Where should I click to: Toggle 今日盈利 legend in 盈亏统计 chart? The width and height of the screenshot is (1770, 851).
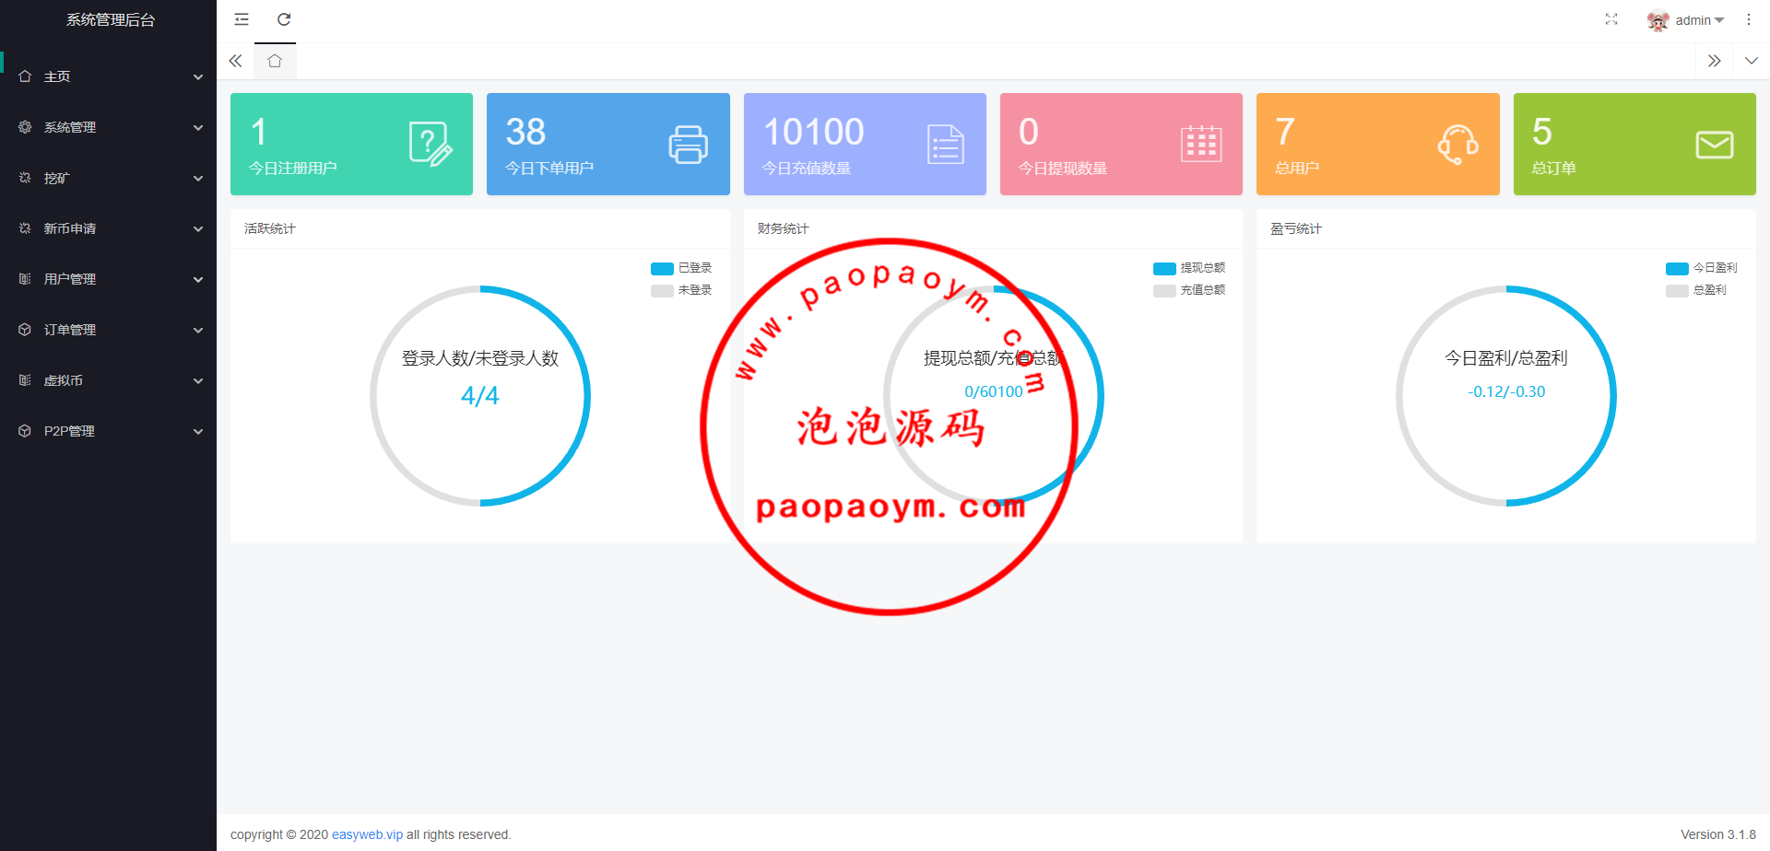coord(1702,268)
